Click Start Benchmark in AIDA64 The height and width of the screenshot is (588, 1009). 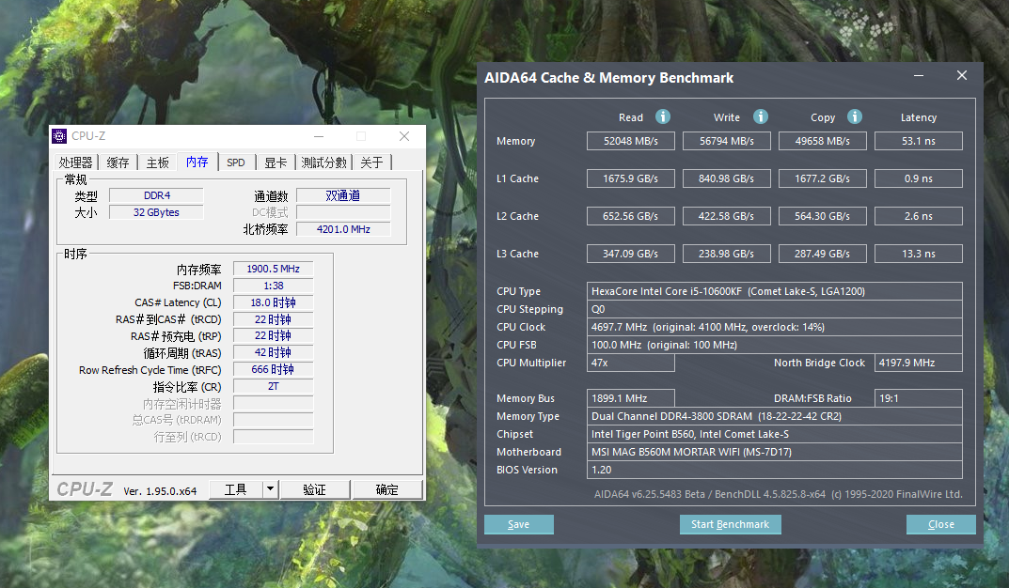731,524
